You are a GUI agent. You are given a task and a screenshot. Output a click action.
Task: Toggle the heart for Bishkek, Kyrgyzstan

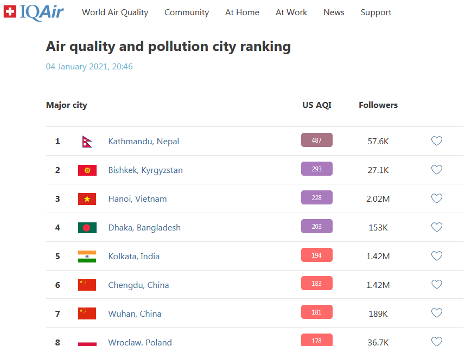pos(437,170)
